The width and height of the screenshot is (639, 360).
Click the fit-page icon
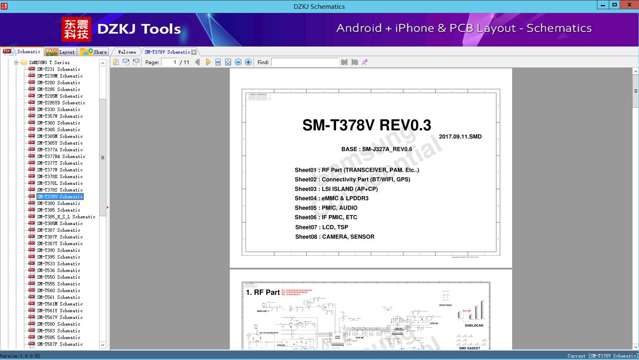click(x=228, y=62)
